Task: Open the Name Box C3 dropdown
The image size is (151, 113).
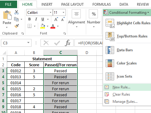Action: pos(28,43)
